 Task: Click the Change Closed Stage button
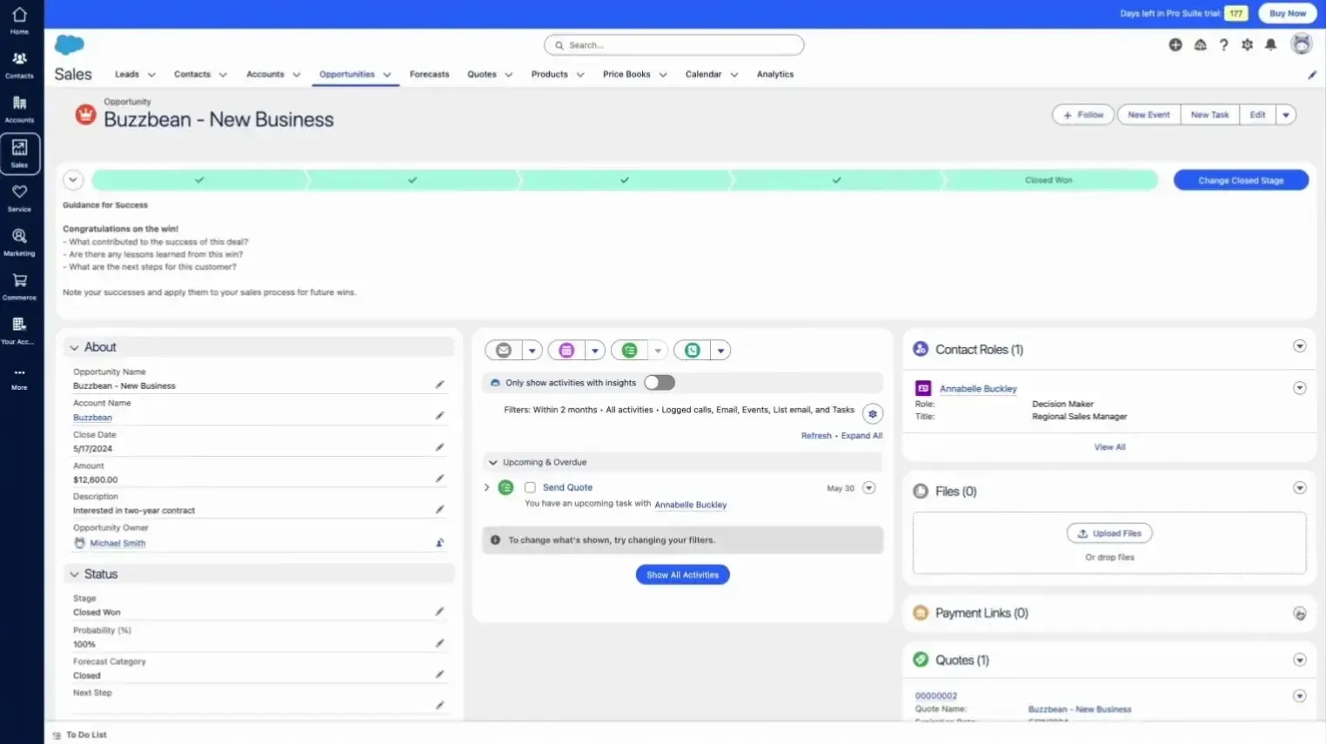1241,180
